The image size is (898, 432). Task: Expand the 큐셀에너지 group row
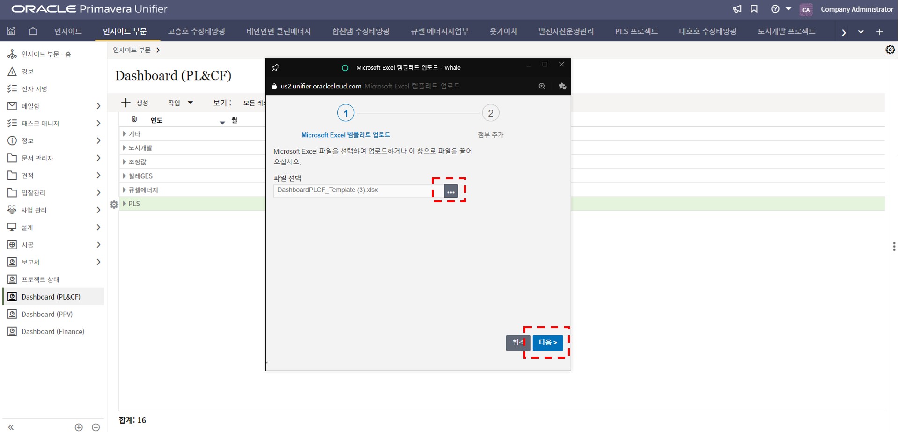coord(125,190)
